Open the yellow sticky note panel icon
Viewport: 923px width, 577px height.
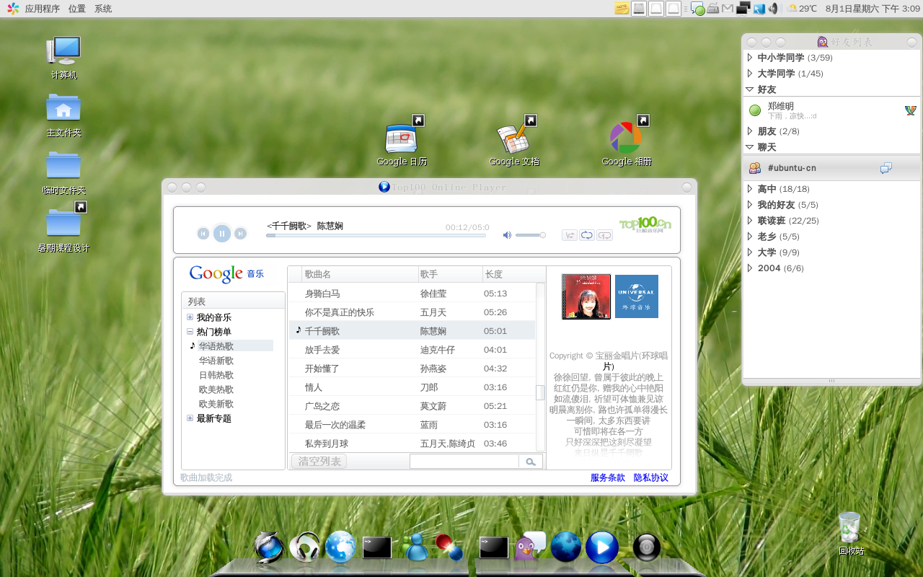point(622,9)
